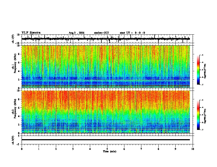Click the "4" kHz tick of ch.1 spectrogram
The image size is (217, 167).
click(x=19, y=71)
